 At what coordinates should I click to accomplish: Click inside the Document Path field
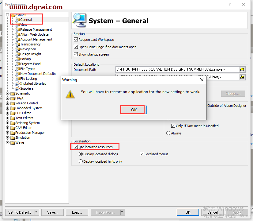(177, 70)
